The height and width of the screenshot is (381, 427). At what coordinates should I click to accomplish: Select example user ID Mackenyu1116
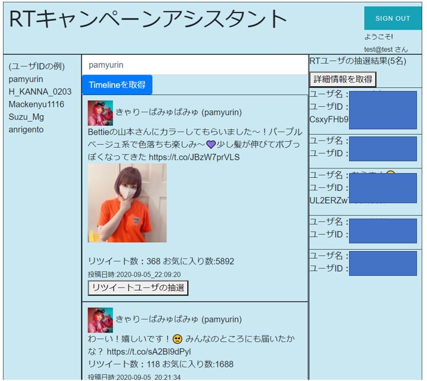point(37,105)
